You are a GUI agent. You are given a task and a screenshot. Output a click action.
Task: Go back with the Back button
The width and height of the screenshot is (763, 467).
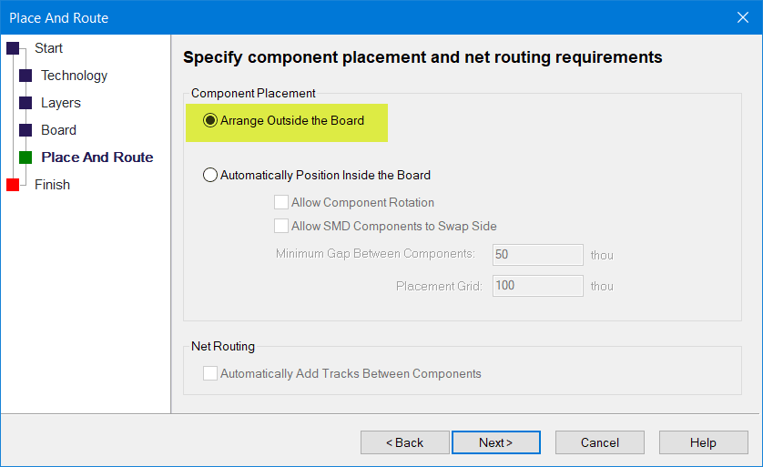(x=405, y=442)
